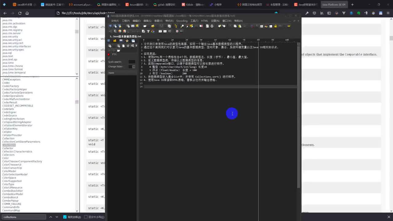Click the red record icon in the second toolbar row
The width and height of the screenshot is (393, 221).
pos(177,31)
